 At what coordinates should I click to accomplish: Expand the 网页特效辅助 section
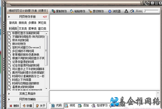coord(28,99)
